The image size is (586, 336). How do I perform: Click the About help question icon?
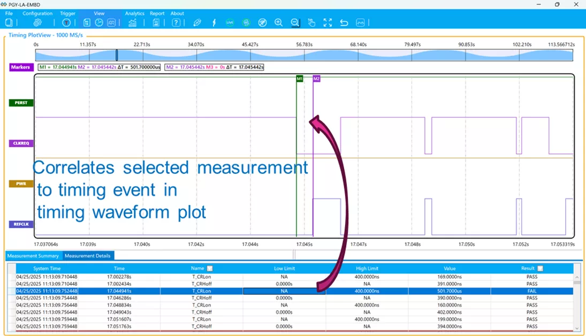click(176, 22)
